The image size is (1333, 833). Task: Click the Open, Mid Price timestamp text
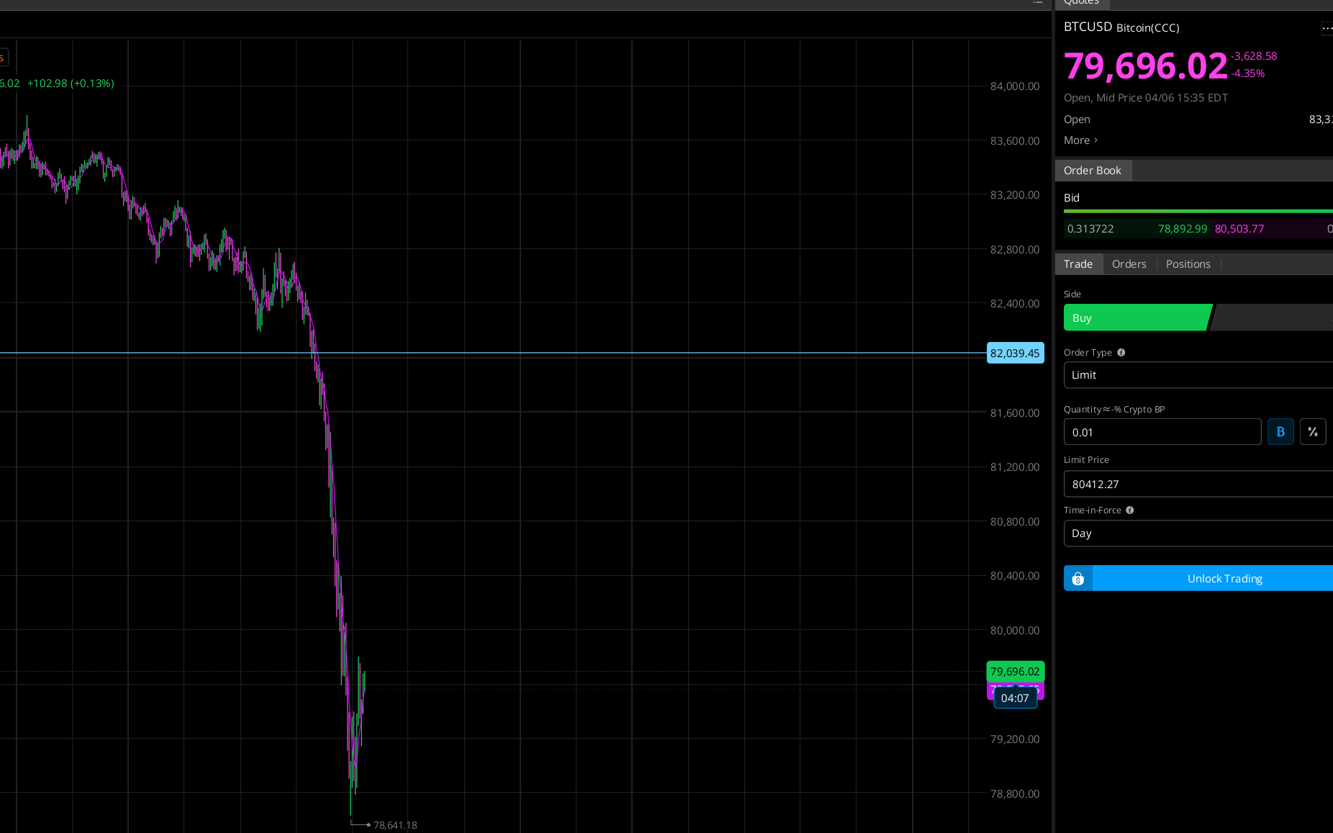[x=1146, y=98]
